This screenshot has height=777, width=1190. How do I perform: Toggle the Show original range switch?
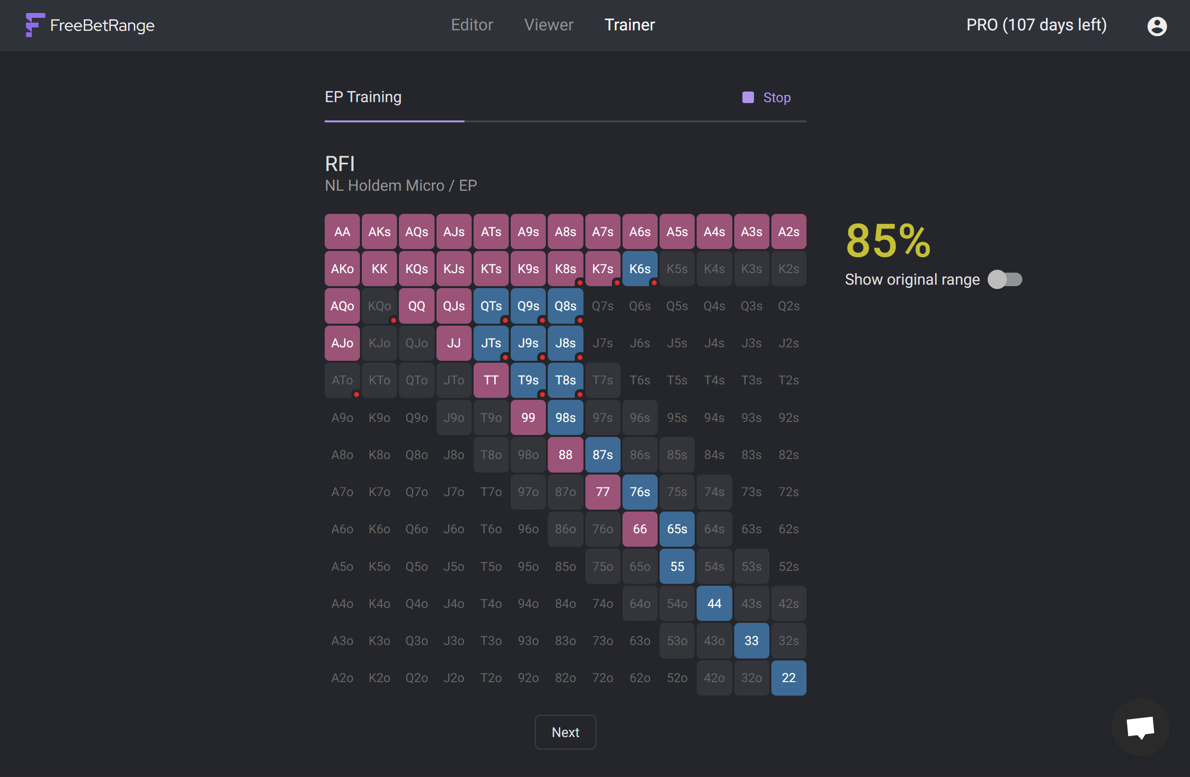[x=1005, y=279]
